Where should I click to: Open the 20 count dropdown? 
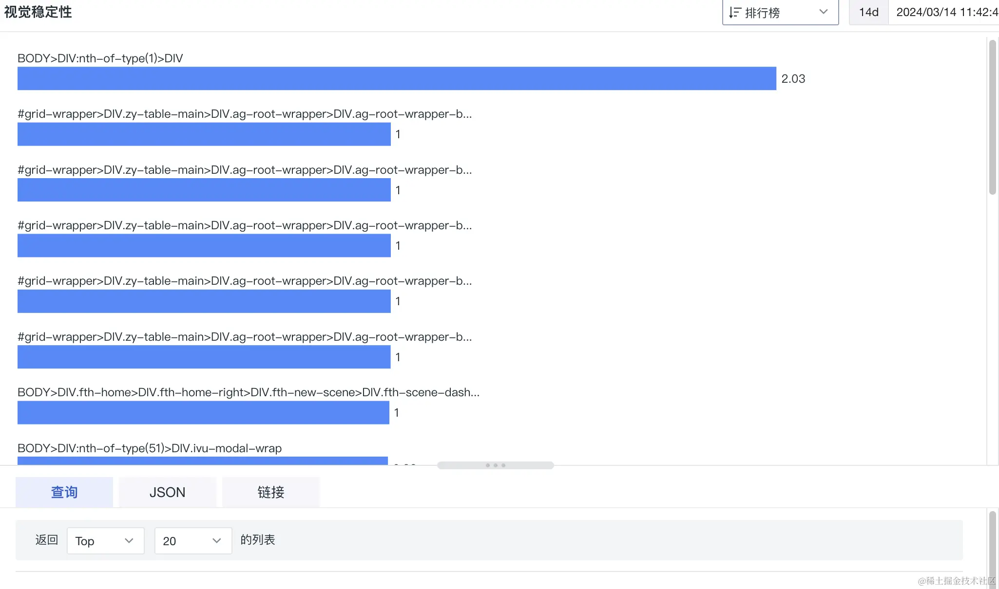click(x=193, y=541)
